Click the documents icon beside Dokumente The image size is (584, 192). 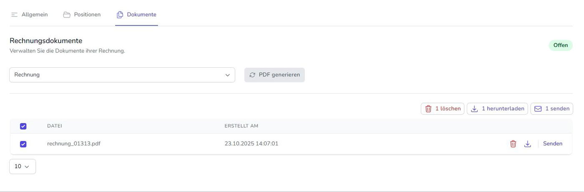[120, 15]
